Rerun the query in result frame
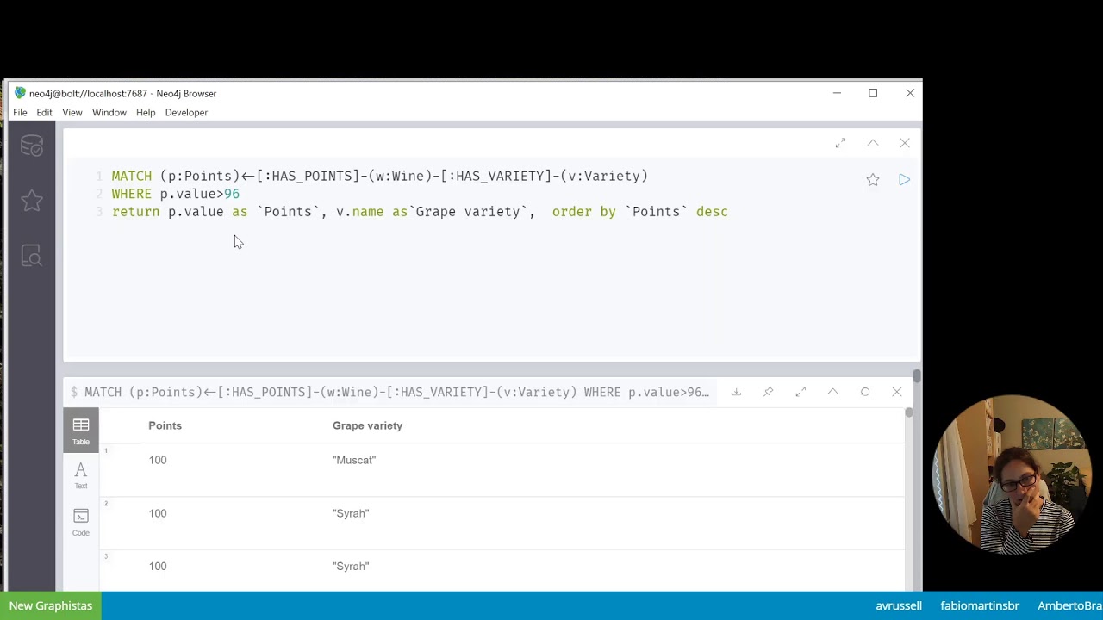Image resolution: width=1103 pixels, height=620 pixels. pyautogui.click(x=865, y=393)
